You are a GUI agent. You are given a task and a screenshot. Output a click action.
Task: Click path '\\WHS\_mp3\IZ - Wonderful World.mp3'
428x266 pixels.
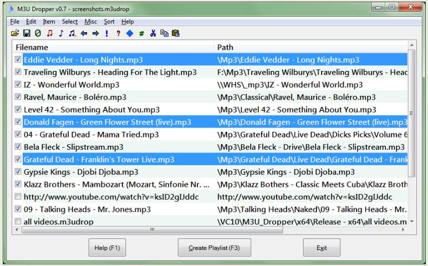click(290, 85)
